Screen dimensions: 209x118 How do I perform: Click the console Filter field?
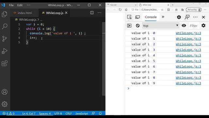tap(194, 26)
